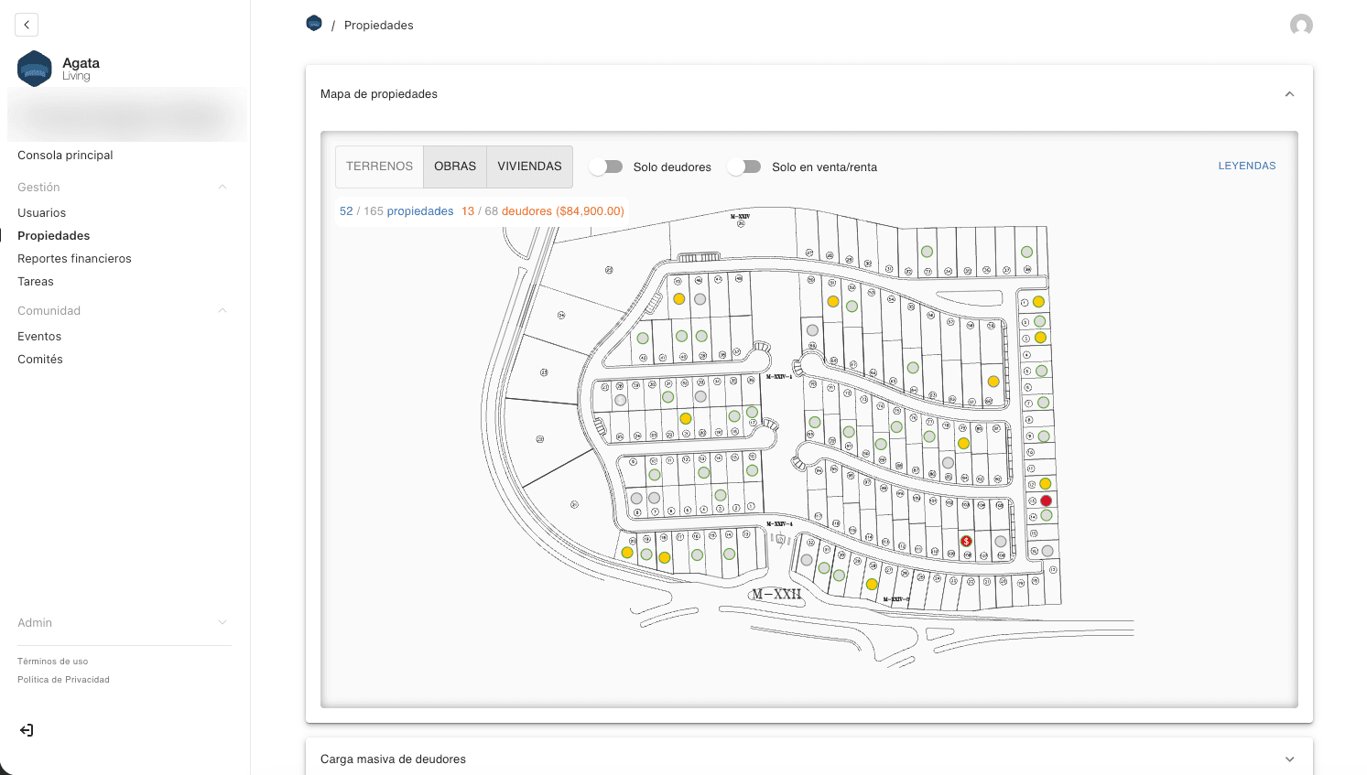The image size is (1367, 775).
Task: Open Política de Privacidad
Action: 63,679
